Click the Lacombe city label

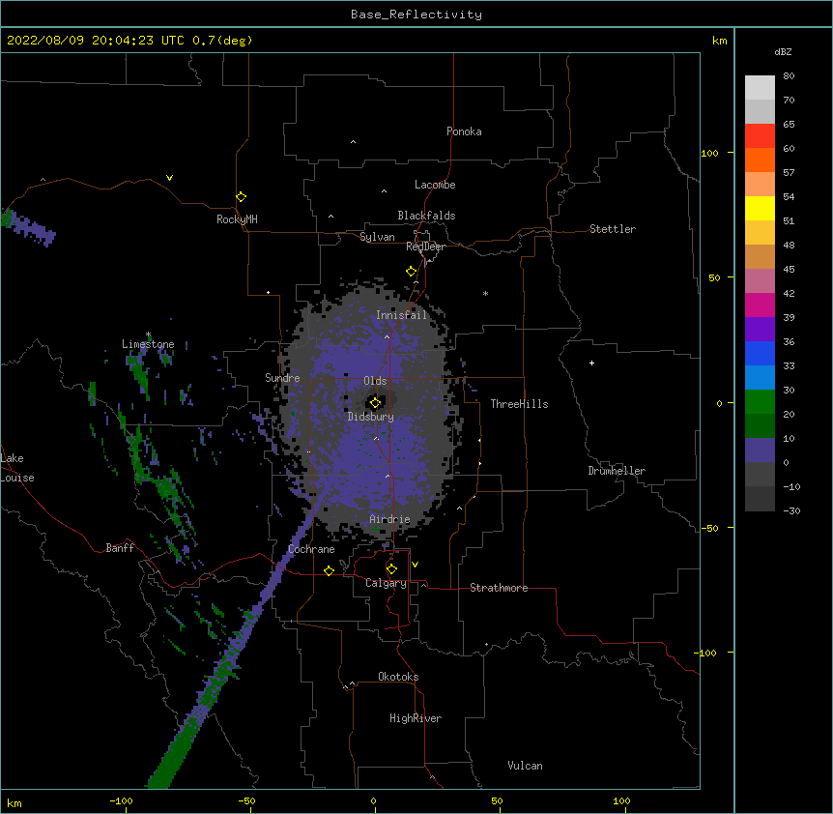(x=435, y=185)
